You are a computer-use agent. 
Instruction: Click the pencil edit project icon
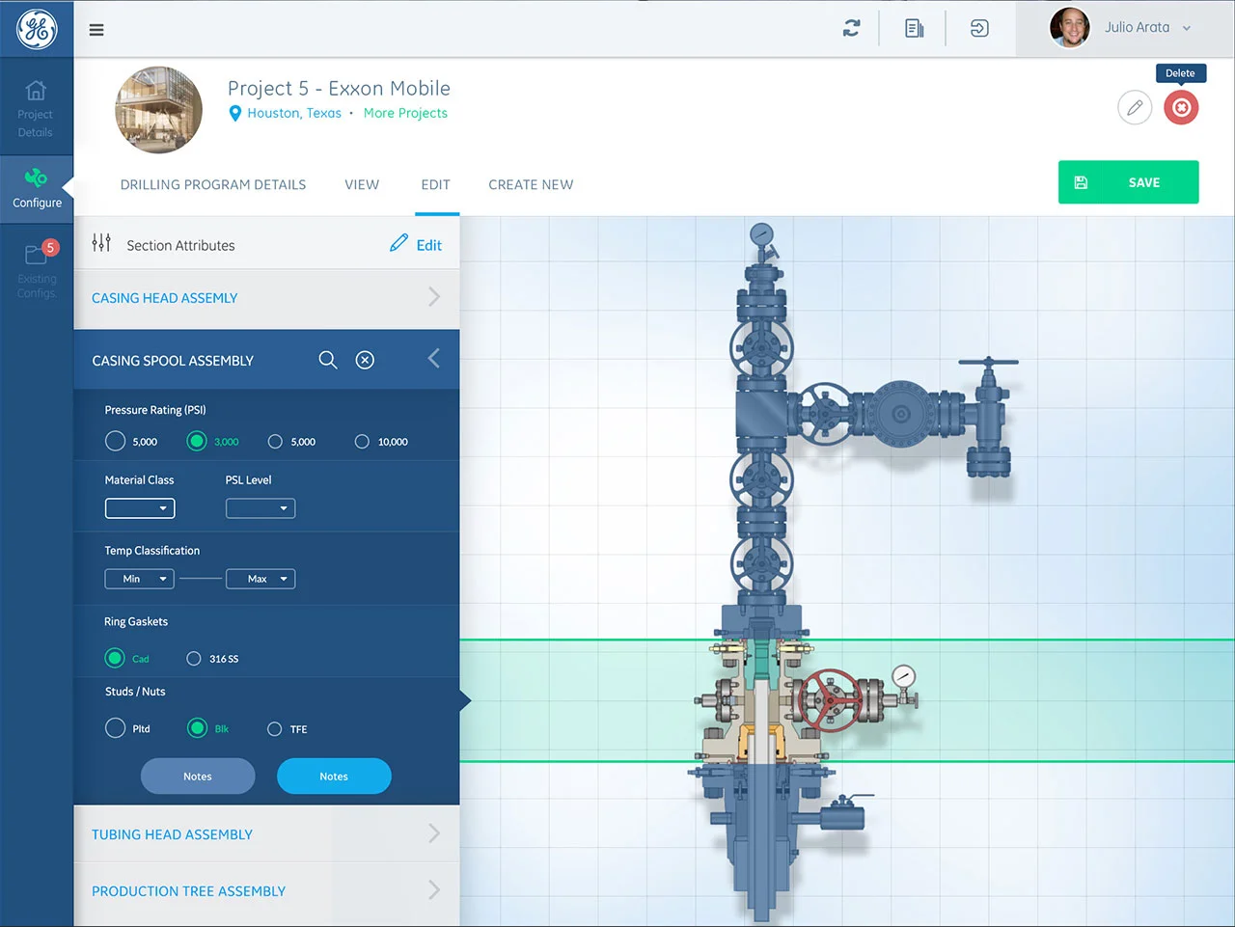1135,107
